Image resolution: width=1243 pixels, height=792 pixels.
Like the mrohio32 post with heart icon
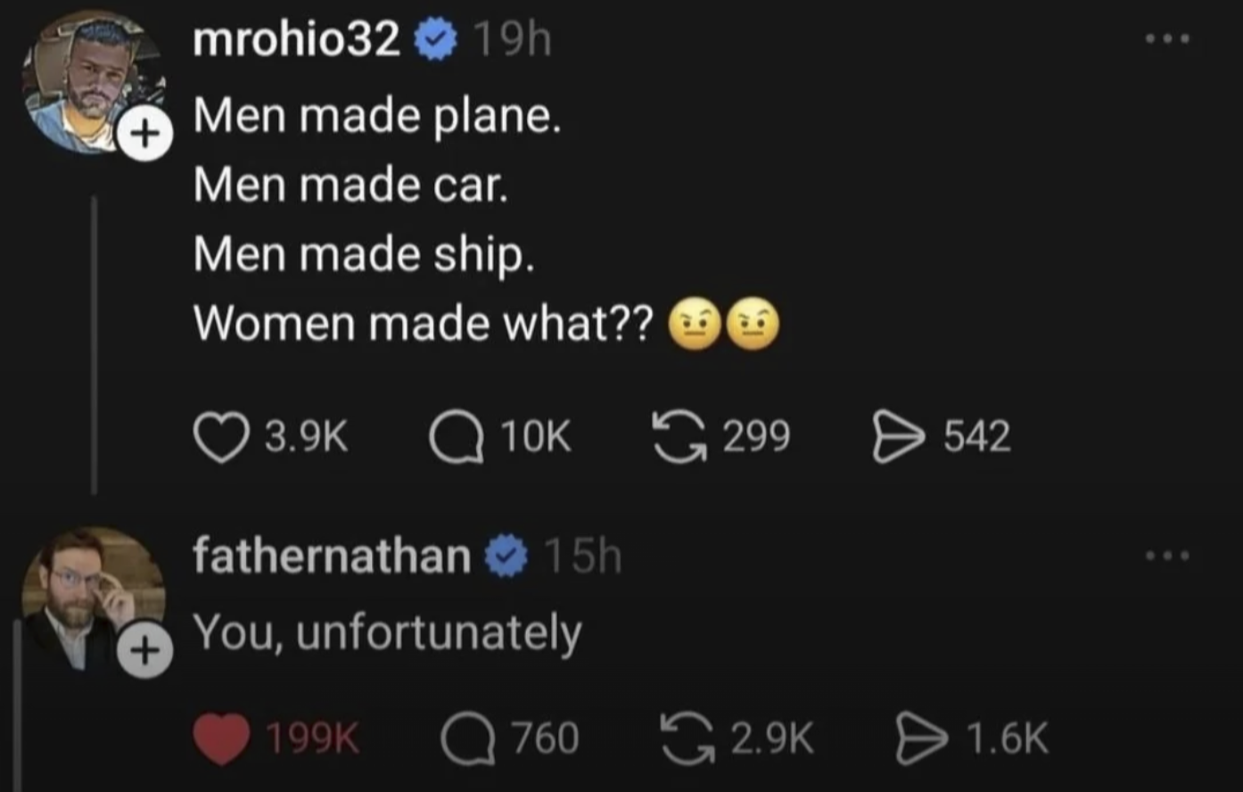coord(220,438)
